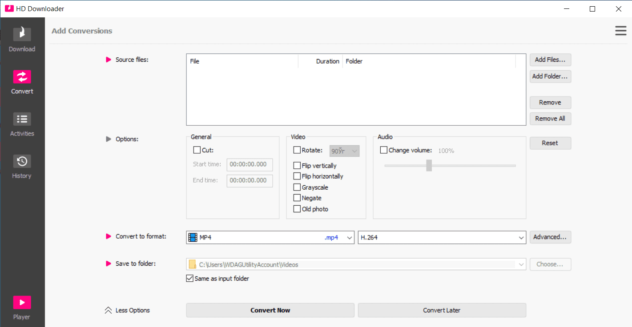
Task: Click the Add Files button
Action: coord(550,60)
